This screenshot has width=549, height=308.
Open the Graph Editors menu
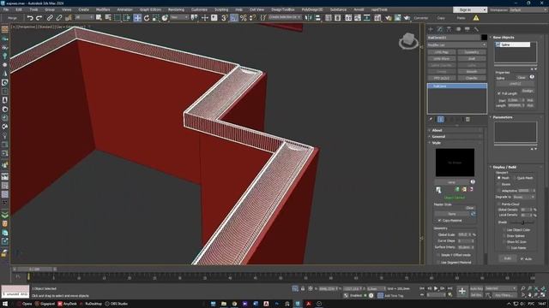151,9
